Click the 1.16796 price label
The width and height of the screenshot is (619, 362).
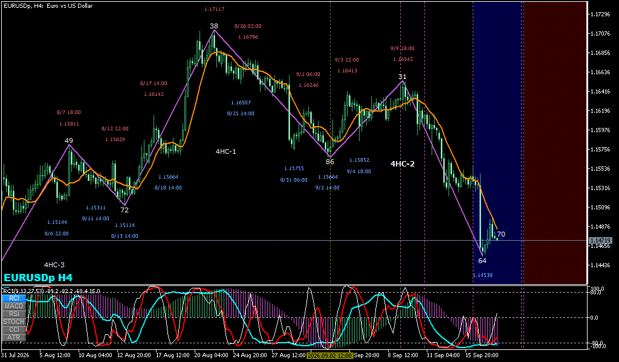coord(248,37)
